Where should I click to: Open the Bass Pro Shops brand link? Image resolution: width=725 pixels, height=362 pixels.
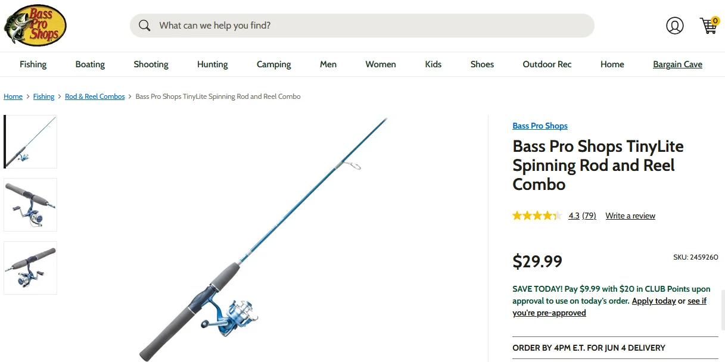pyautogui.click(x=540, y=126)
